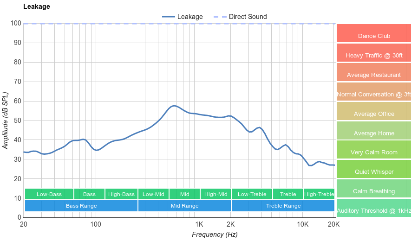Click the Auditory Threshold @ 1kHz block
The image size is (418, 241).
374,210
